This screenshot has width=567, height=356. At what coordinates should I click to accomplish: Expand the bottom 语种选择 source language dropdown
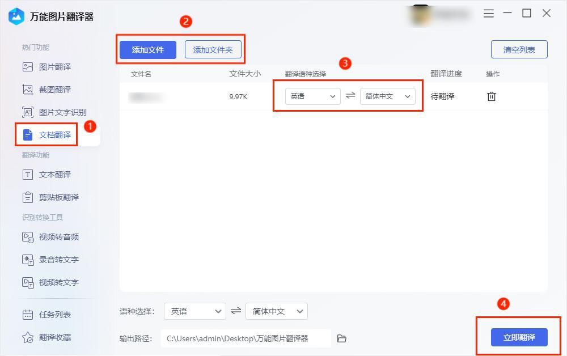click(x=194, y=311)
